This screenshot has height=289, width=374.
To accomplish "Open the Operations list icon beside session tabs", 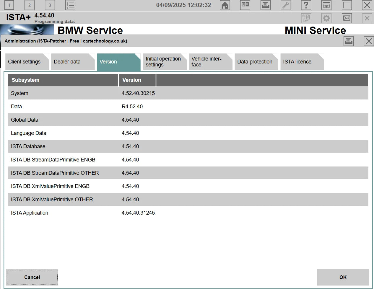I will pyautogui.click(x=70, y=5).
